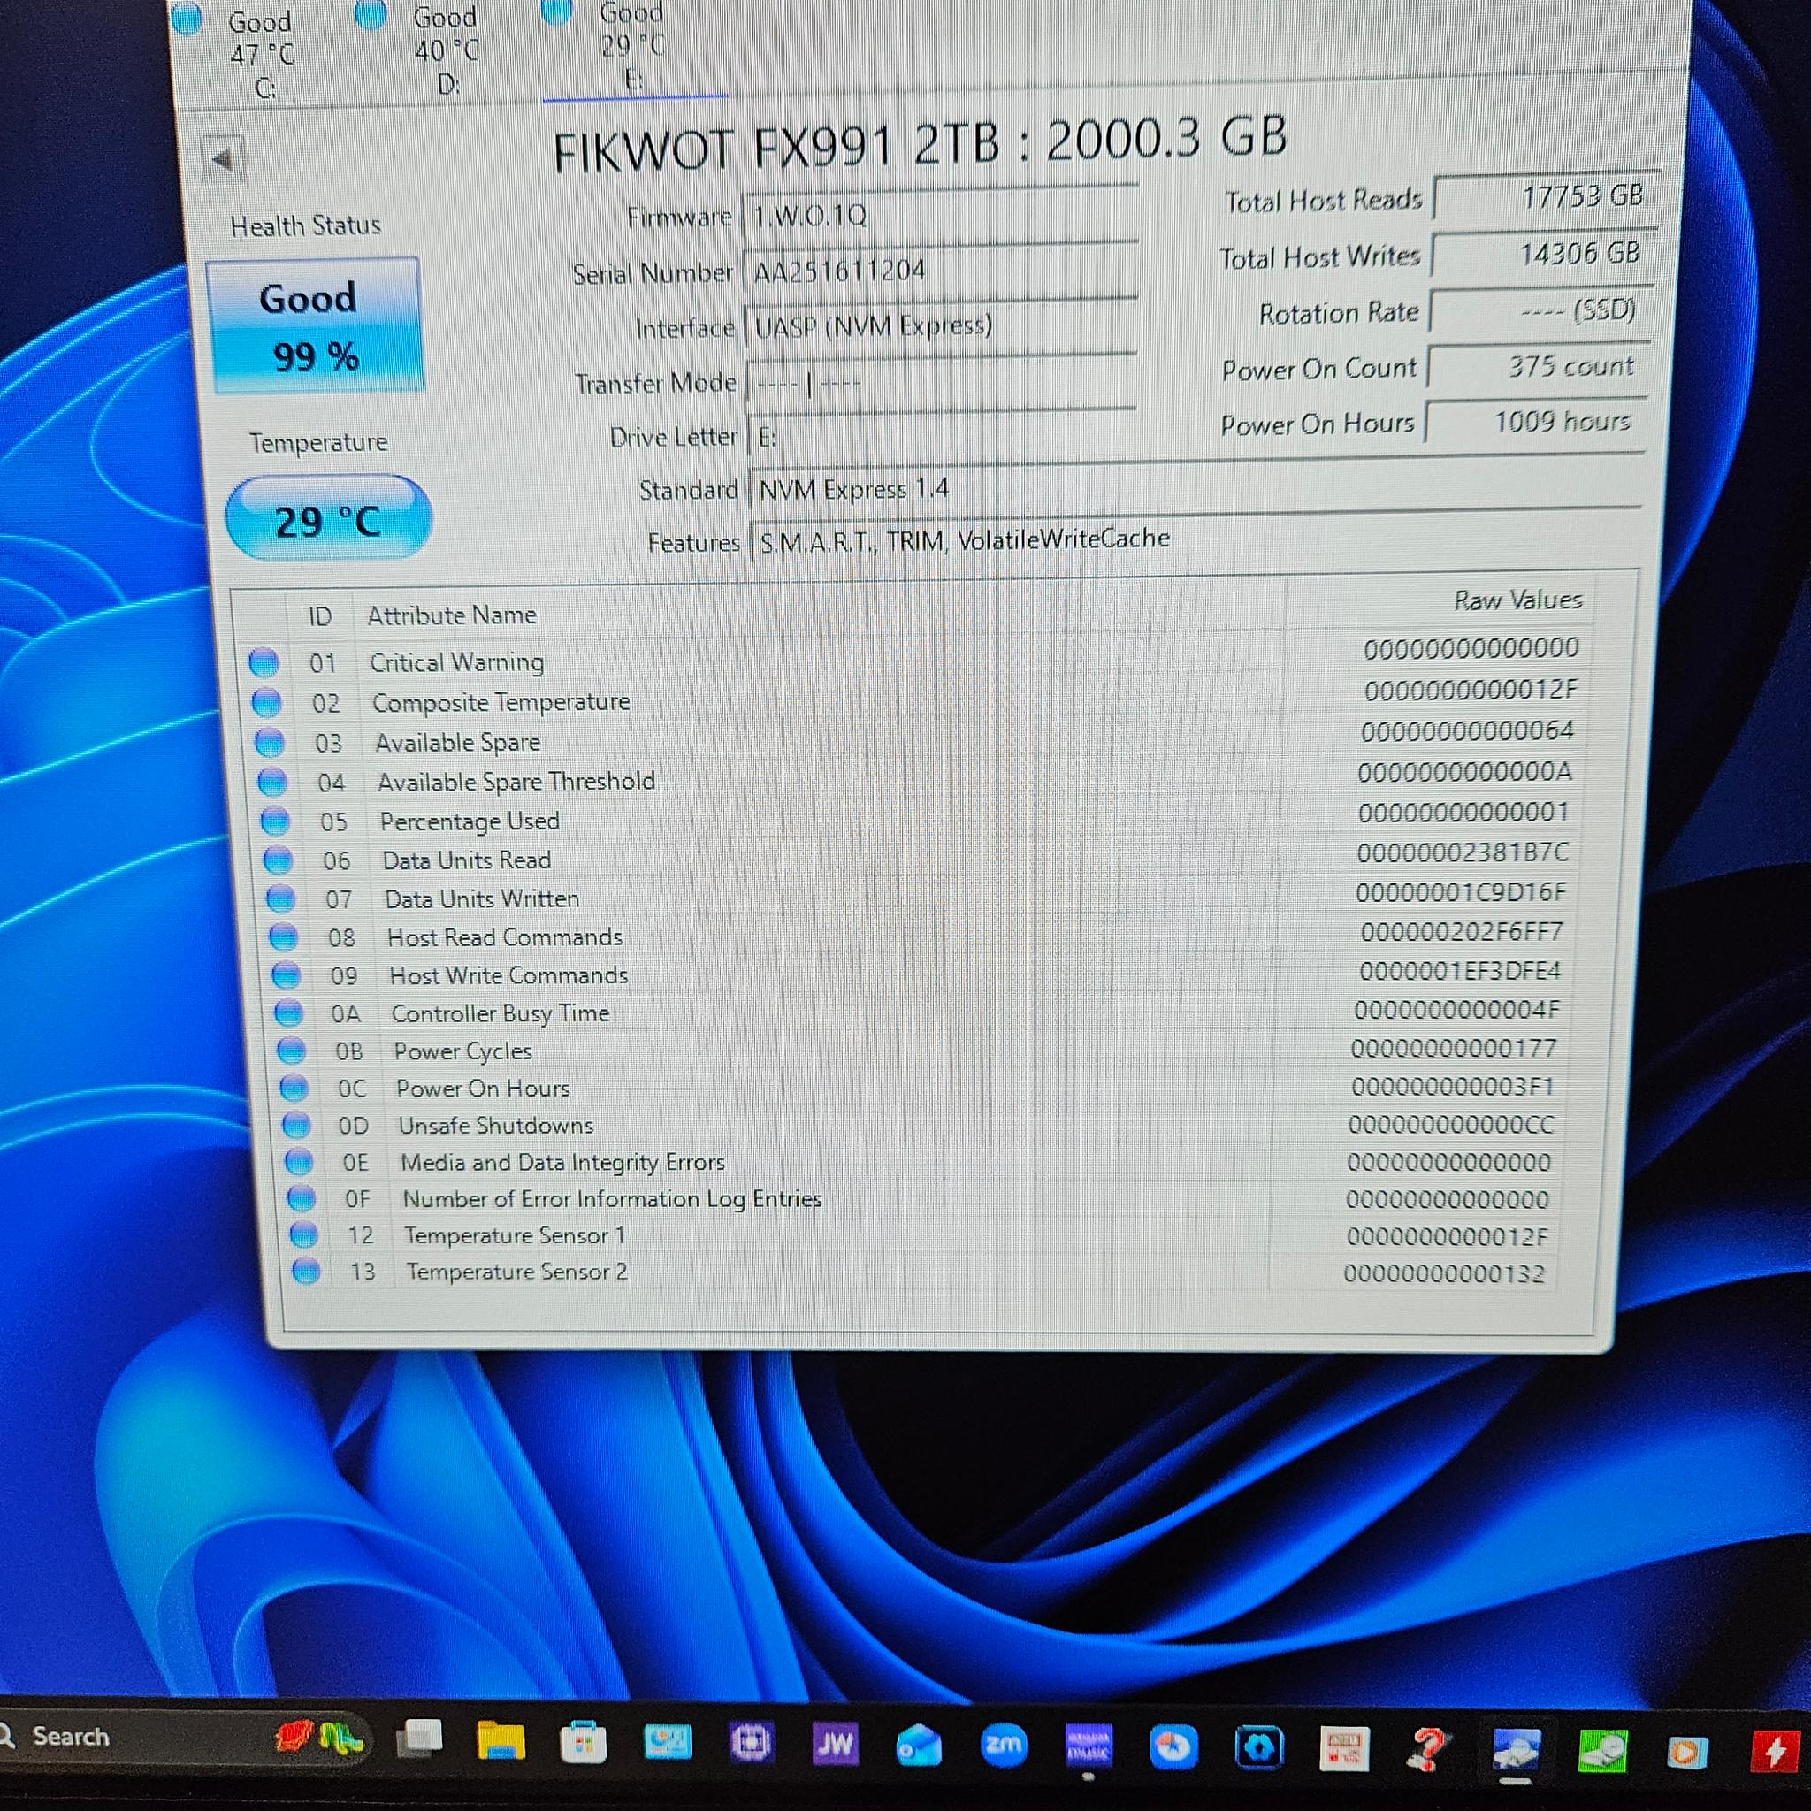1811x1811 pixels.
Task: Click status dot of Controller Busy Time row
Action: click(x=288, y=1013)
